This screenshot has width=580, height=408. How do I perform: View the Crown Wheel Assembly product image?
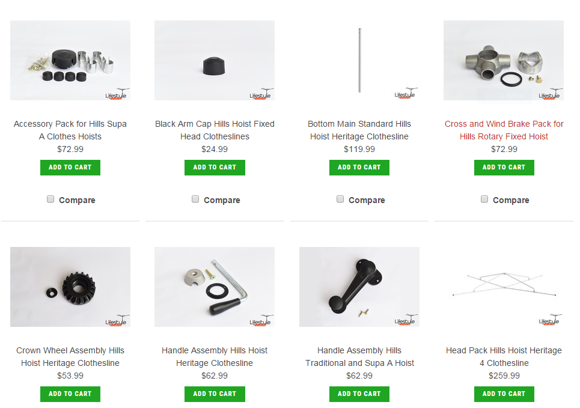(70, 287)
